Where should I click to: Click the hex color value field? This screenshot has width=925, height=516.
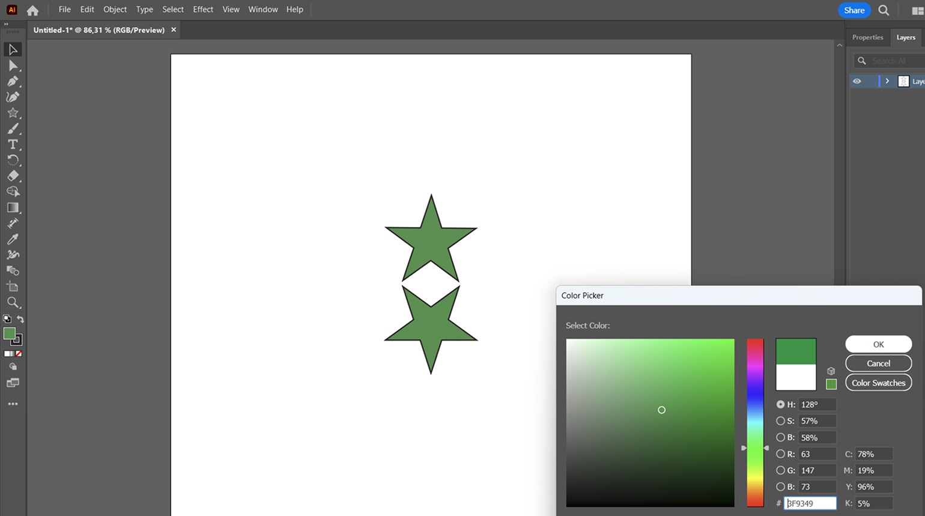[810, 503]
